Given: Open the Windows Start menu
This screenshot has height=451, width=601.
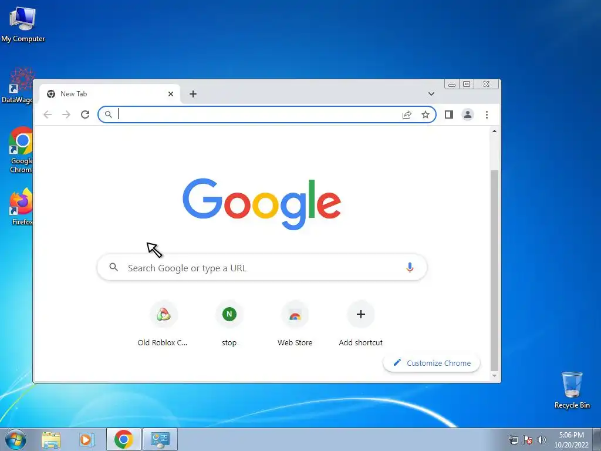Looking at the screenshot, I should 16,439.
